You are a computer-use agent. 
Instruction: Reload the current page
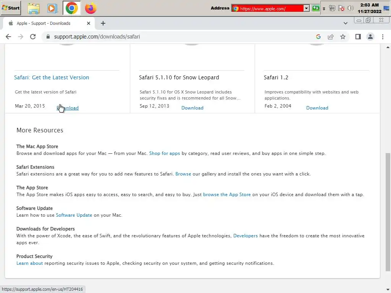pos(33,37)
